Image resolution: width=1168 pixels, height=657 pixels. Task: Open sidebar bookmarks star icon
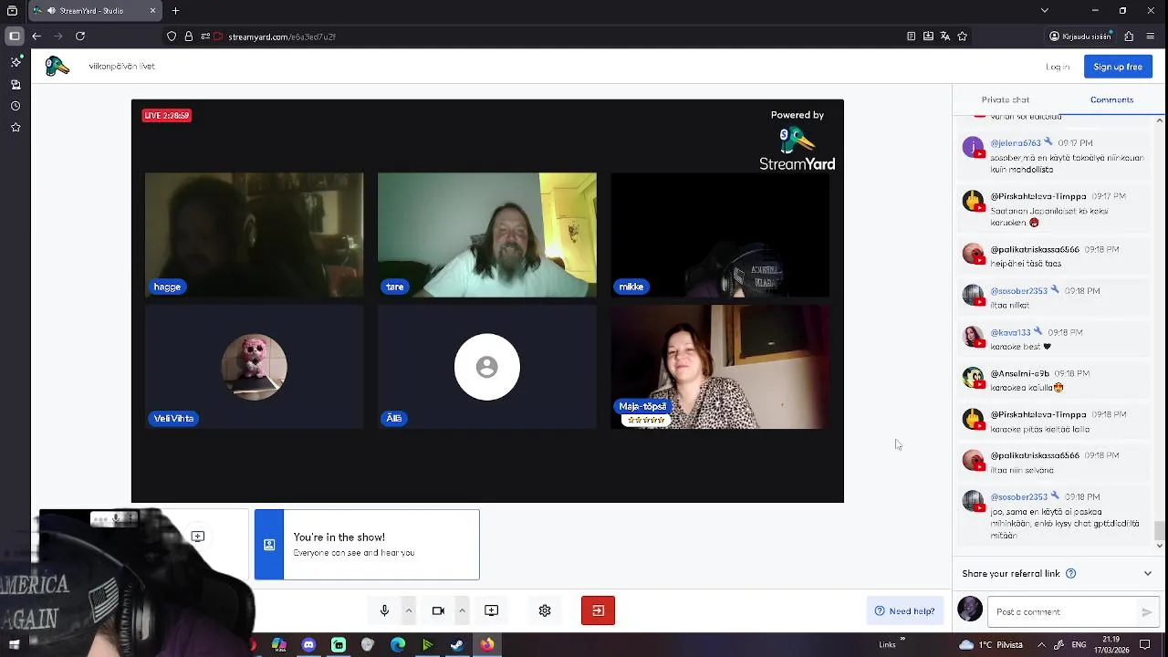pyautogui.click(x=16, y=128)
